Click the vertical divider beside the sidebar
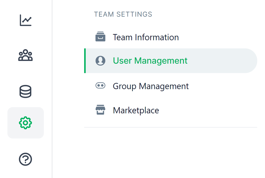 (x=52, y=88)
